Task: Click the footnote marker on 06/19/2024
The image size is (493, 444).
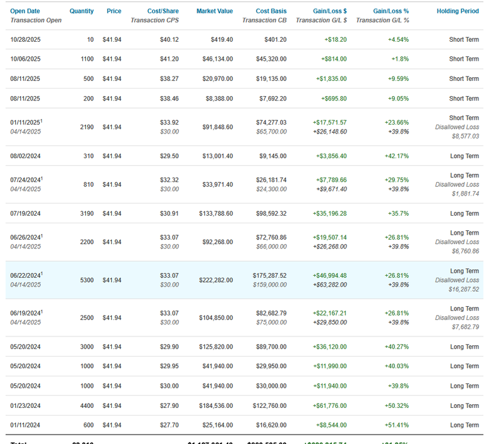Action: tap(42, 312)
